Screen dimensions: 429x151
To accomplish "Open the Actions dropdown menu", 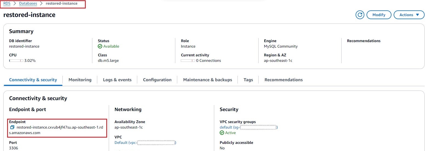I will tap(409, 15).
